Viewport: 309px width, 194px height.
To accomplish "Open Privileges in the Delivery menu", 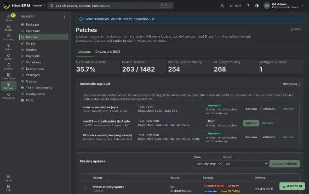I will 44,75.
